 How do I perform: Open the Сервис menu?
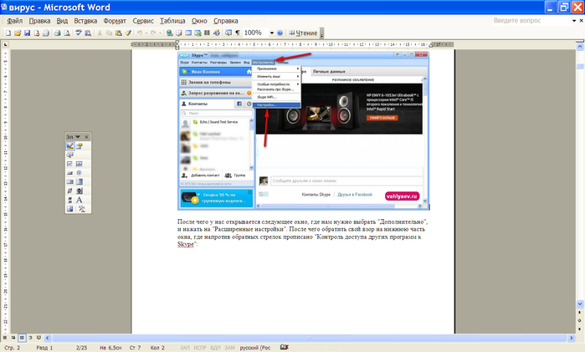[x=143, y=21]
